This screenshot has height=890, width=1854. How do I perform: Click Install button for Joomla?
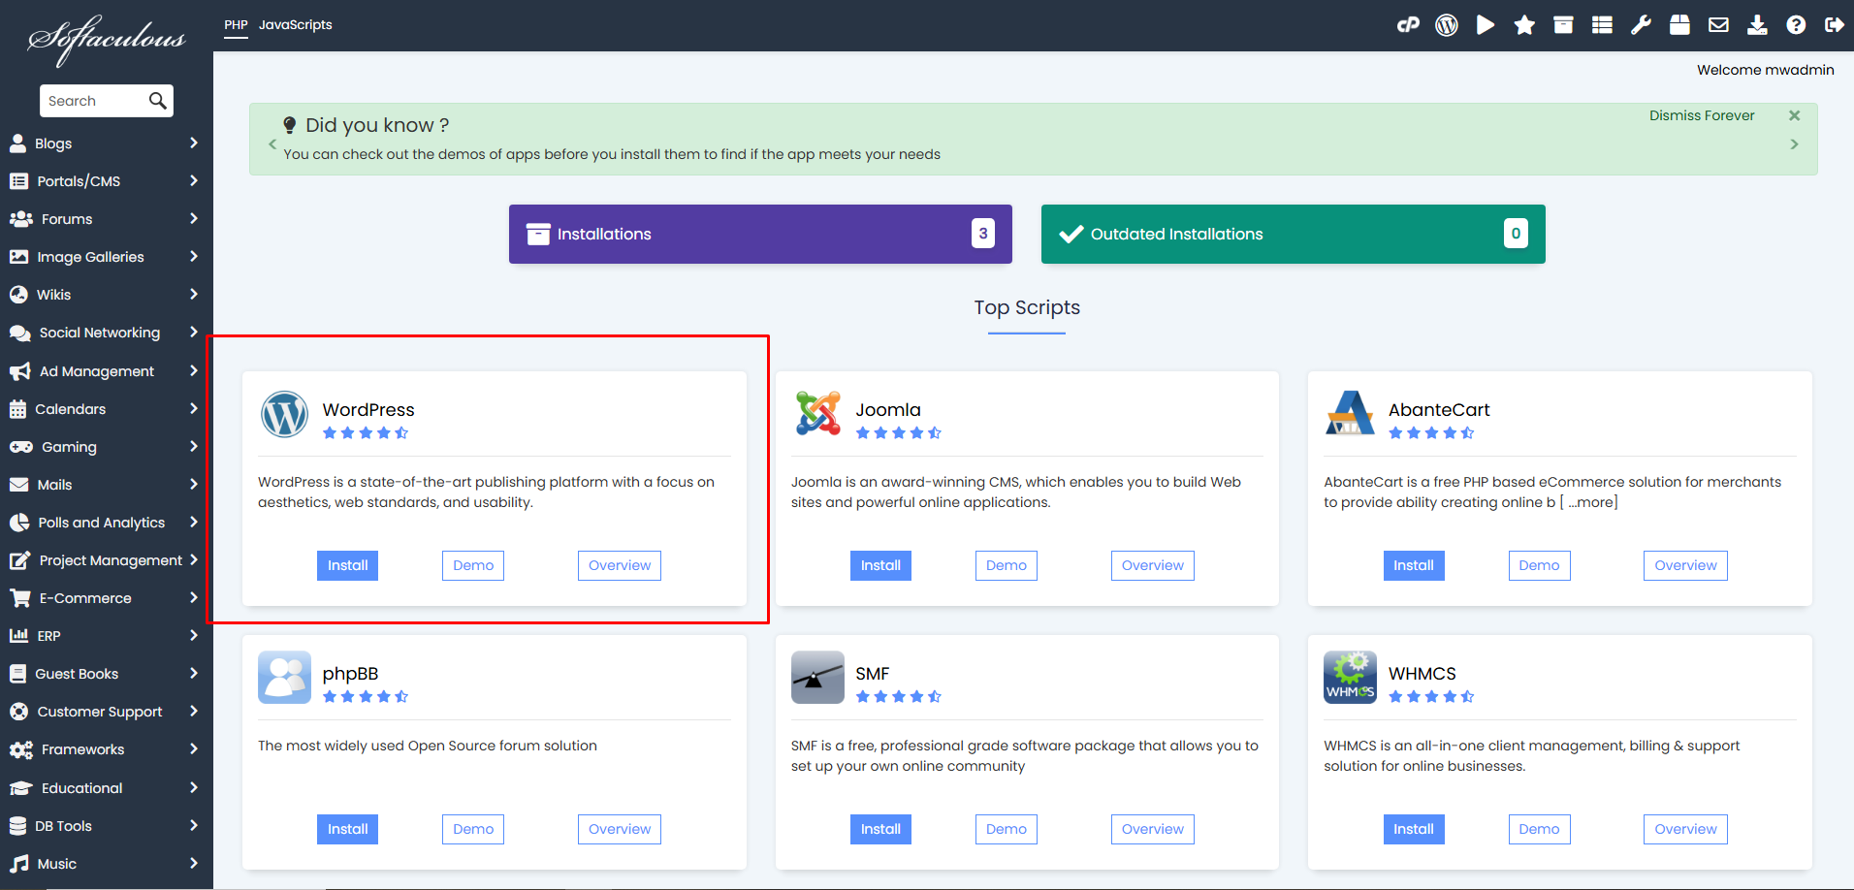point(880,565)
